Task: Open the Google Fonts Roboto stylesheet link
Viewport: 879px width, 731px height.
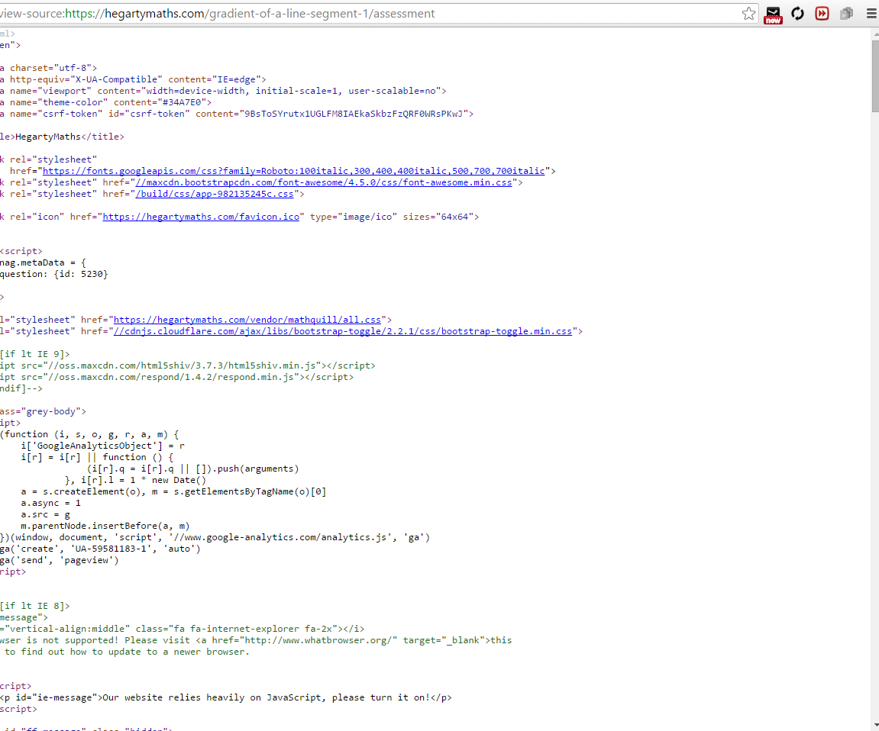Action: coord(294,171)
